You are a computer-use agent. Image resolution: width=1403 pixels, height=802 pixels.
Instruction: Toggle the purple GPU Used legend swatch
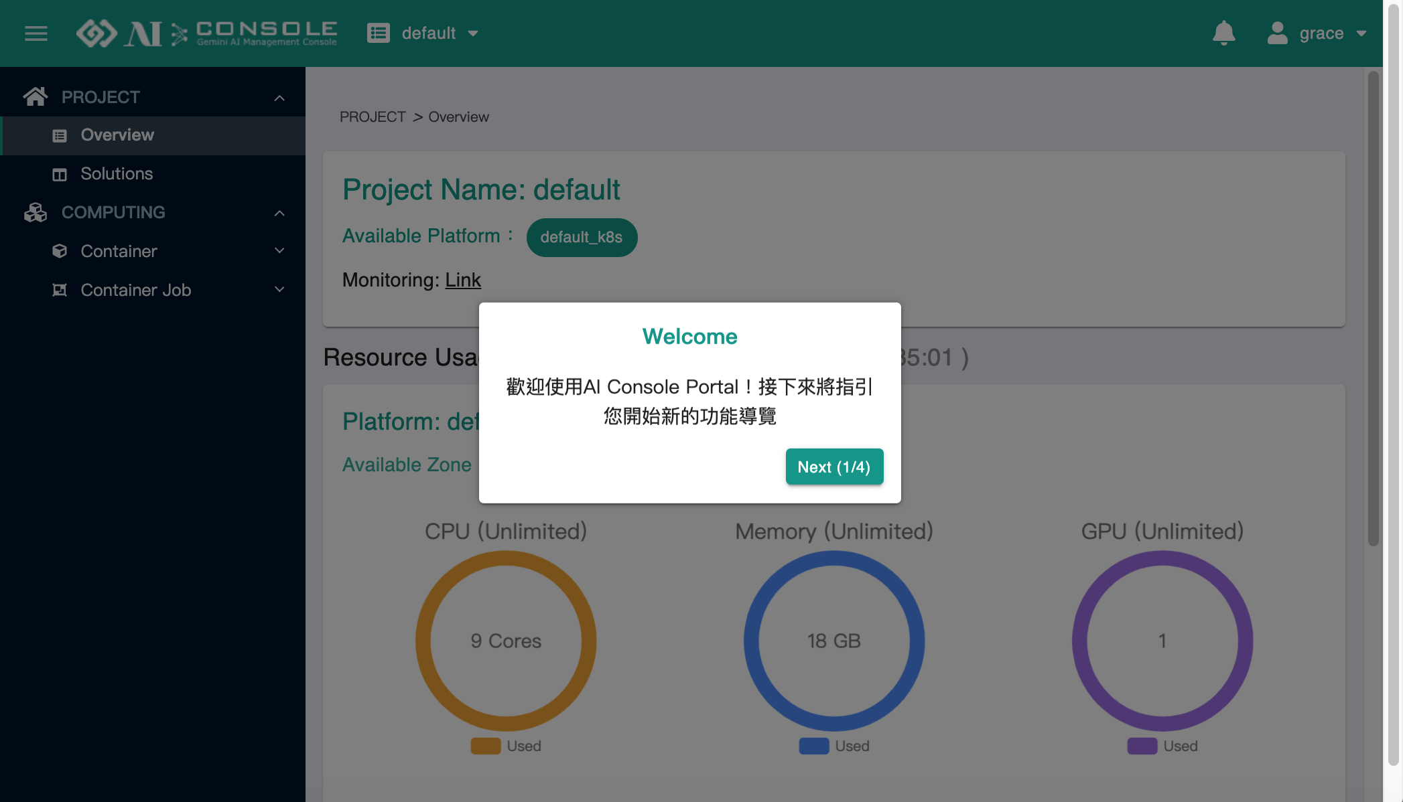(1142, 746)
